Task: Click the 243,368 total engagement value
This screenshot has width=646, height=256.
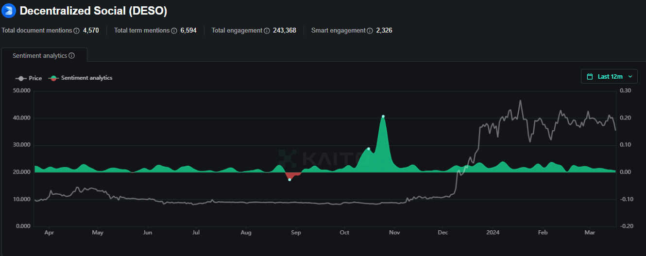Action: tap(285, 31)
